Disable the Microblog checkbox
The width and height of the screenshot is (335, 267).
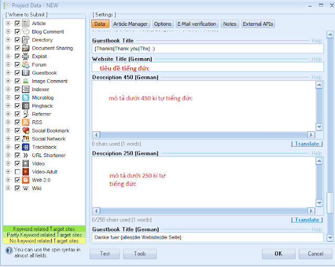[x=17, y=97]
